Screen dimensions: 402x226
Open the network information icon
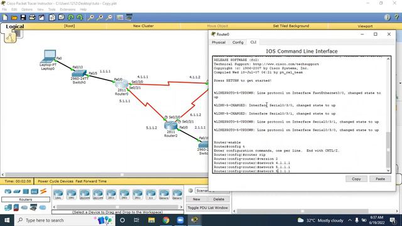click(388, 17)
